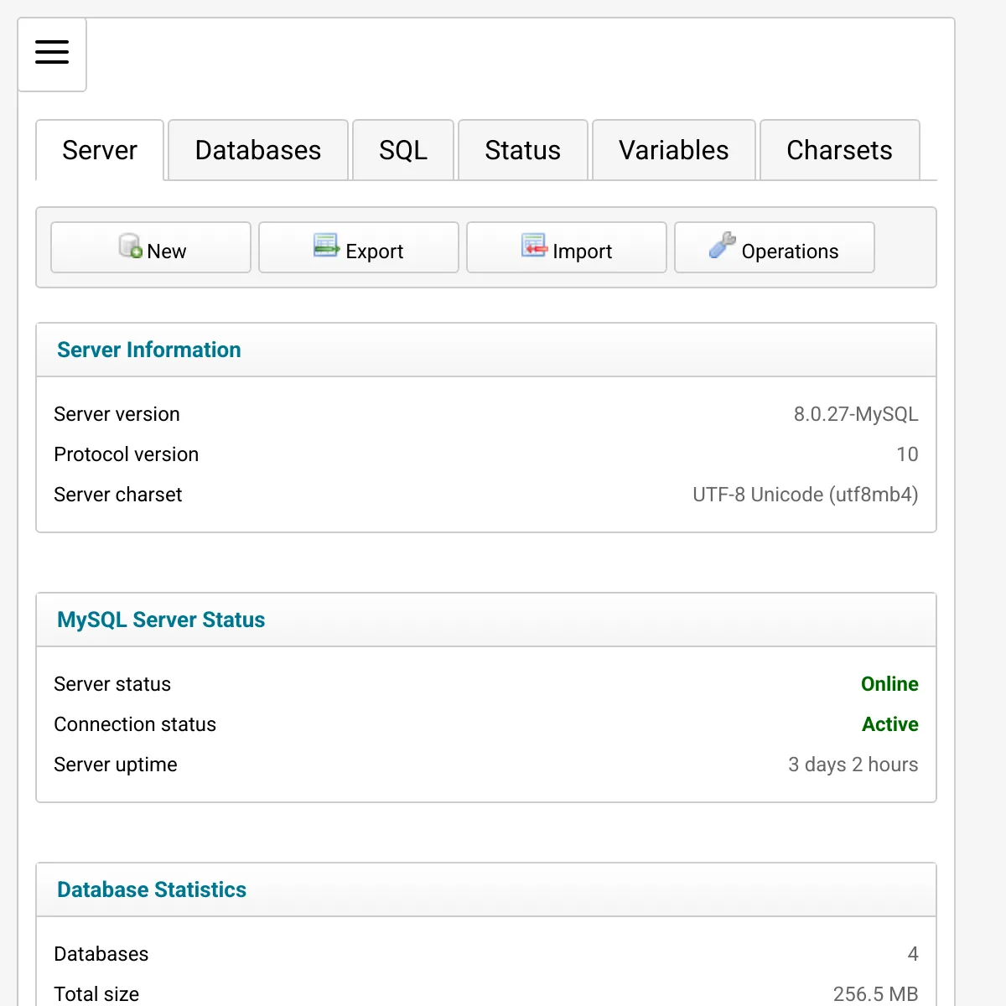This screenshot has height=1006, width=1006.
Task: Click the Protocol version value 10
Action: [x=907, y=454]
